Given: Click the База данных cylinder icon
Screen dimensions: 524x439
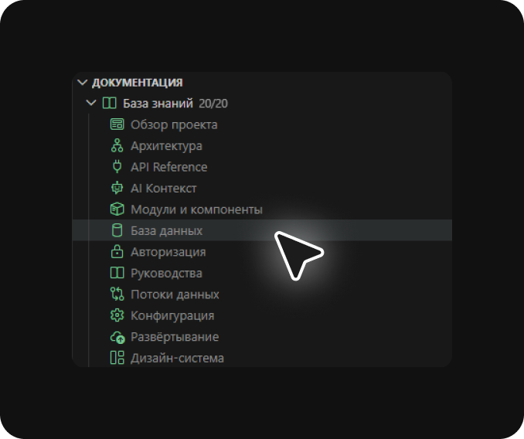Looking at the screenshot, I should pyautogui.click(x=117, y=230).
